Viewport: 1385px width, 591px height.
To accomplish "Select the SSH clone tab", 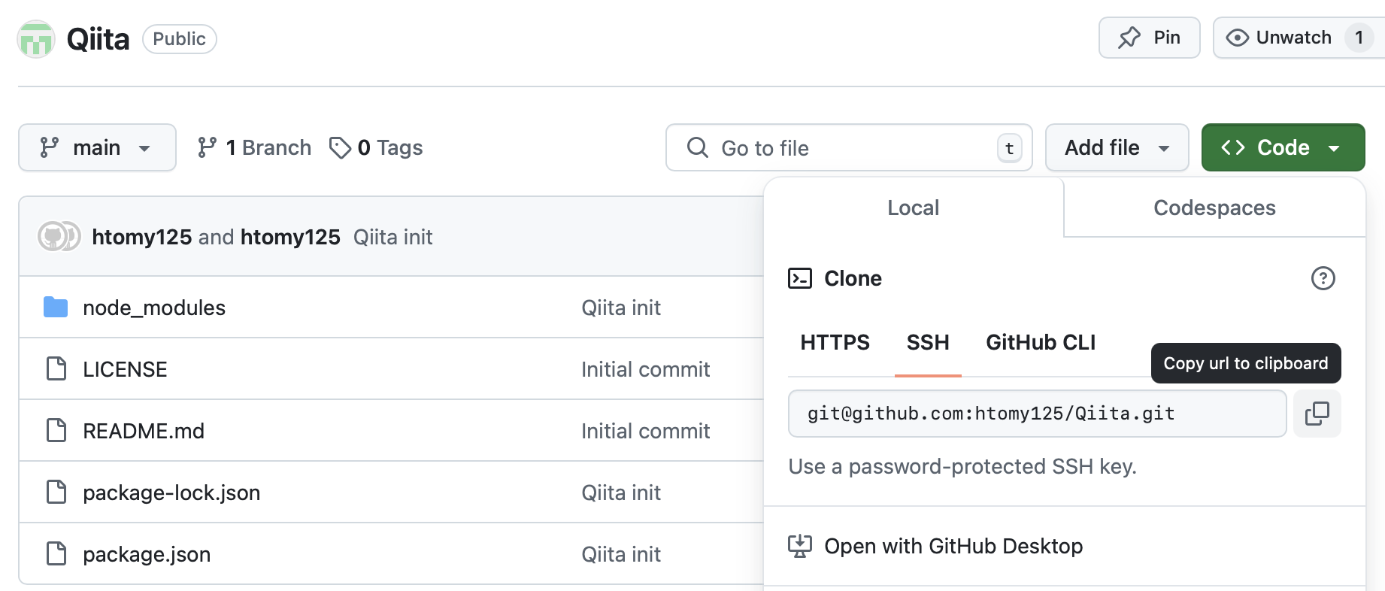I will click(928, 343).
